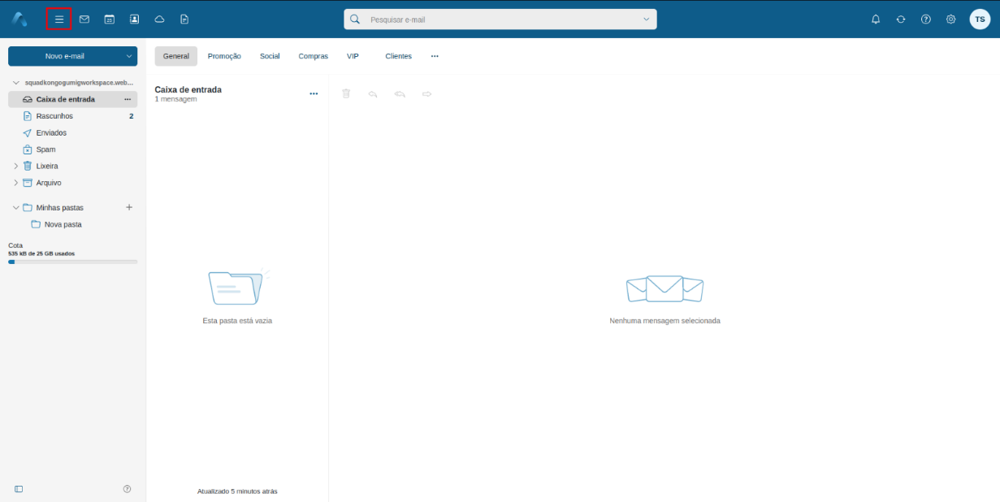Click the Rascunhos unread count 2
The height and width of the screenshot is (502, 1000).
click(132, 116)
